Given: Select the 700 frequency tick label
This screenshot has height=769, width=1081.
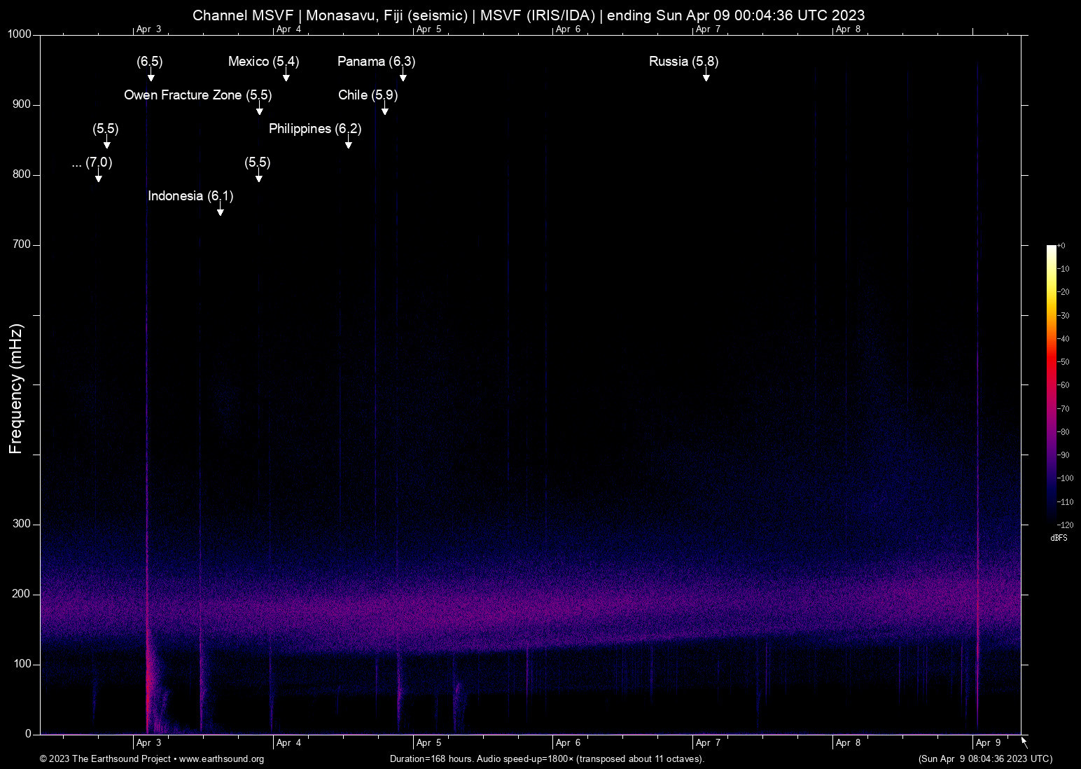Looking at the screenshot, I should (x=22, y=244).
